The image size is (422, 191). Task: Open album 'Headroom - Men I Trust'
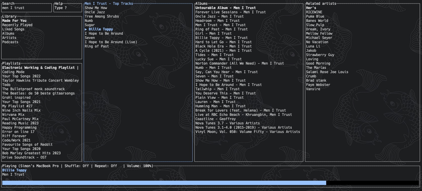click(x=218, y=21)
